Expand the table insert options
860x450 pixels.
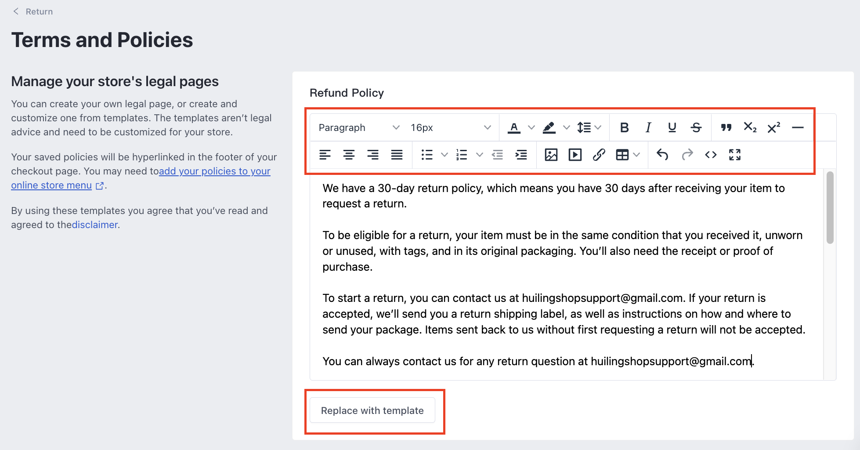point(636,155)
